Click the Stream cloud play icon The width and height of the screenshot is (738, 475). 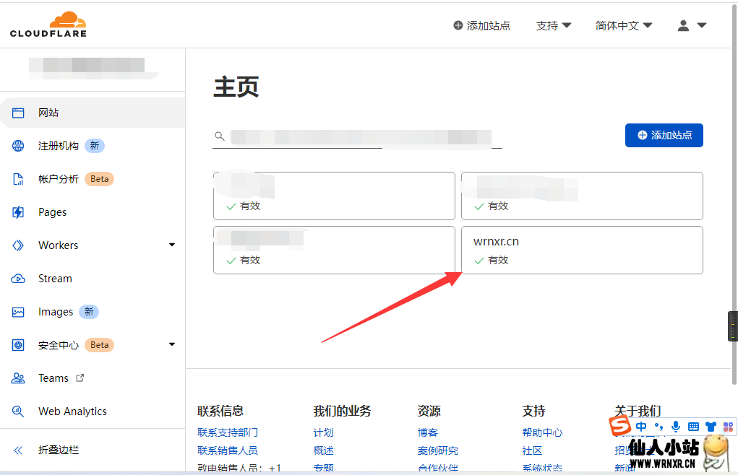click(x=18, y=279)
